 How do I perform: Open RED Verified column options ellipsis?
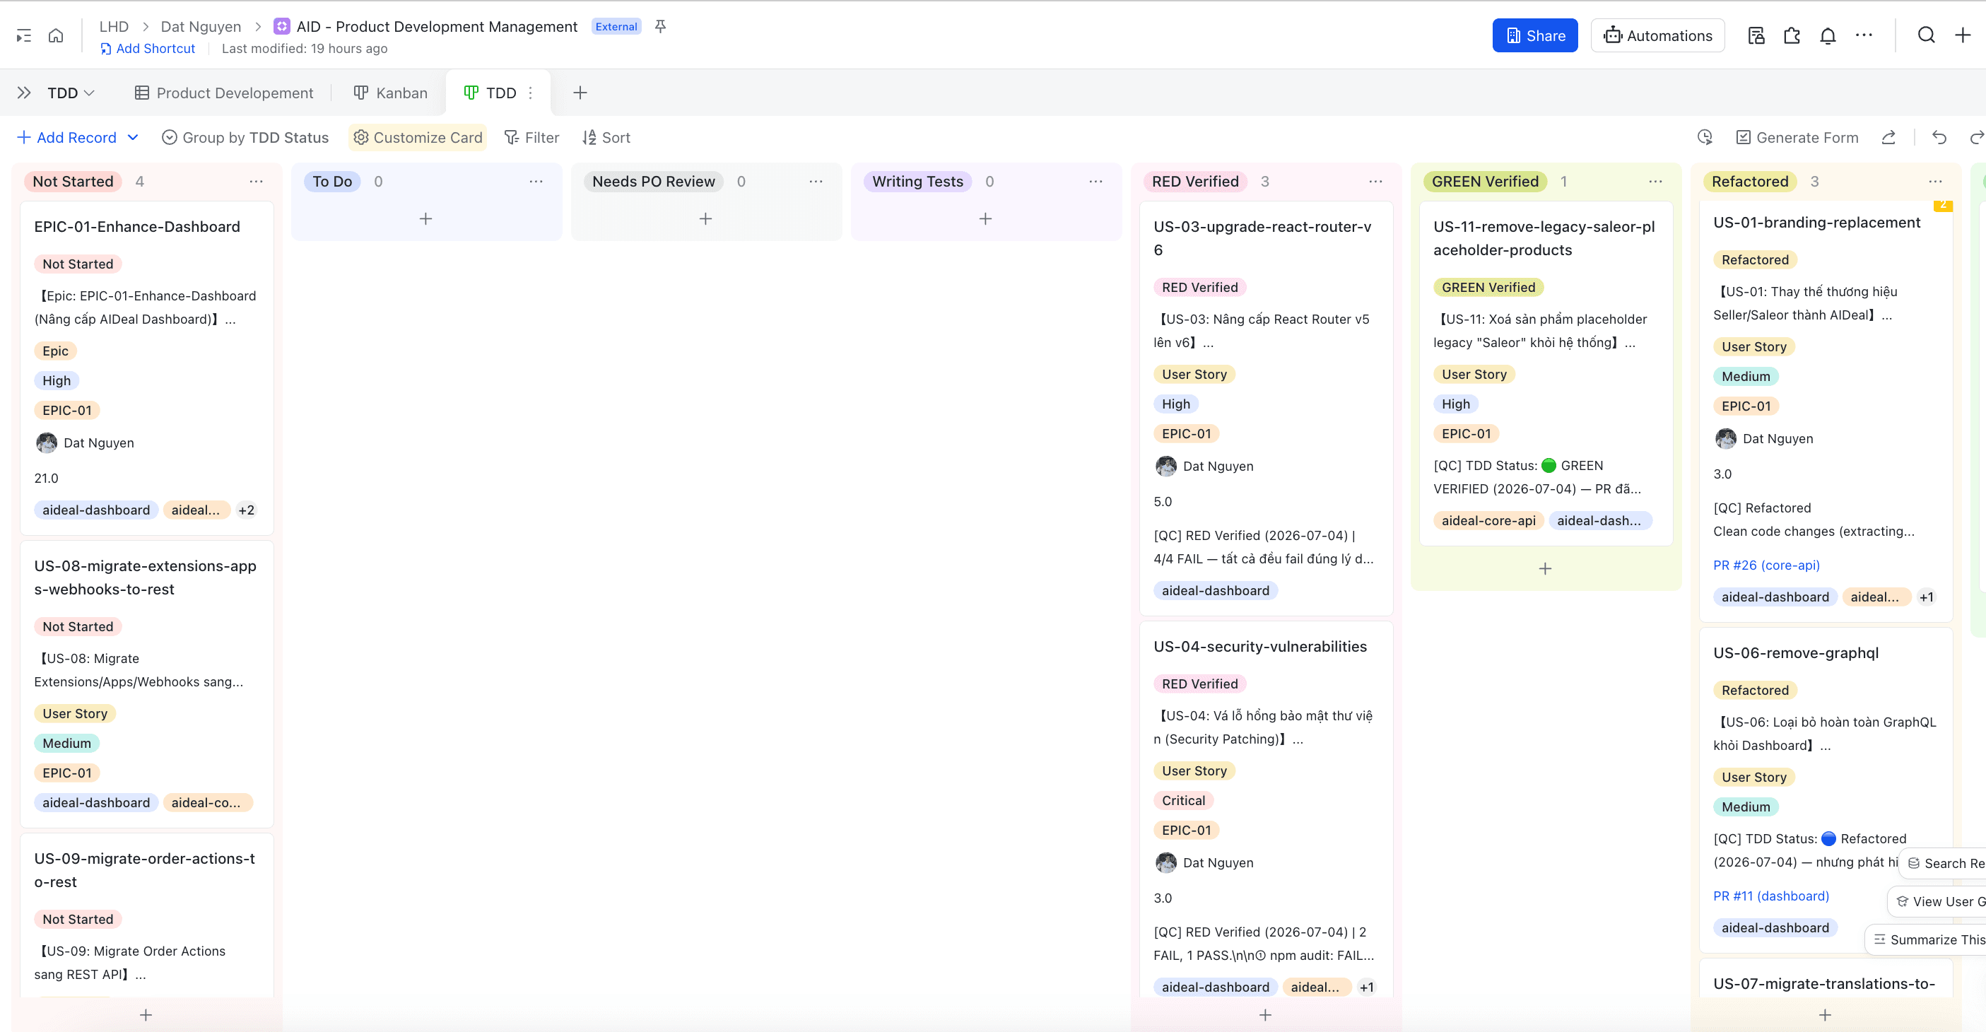tap(1375, 181)
